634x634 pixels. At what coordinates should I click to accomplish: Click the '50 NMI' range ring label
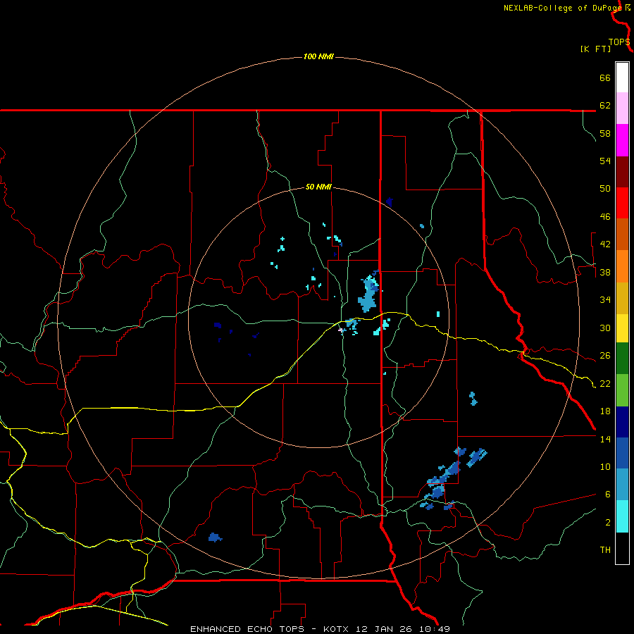click(318, 187)
